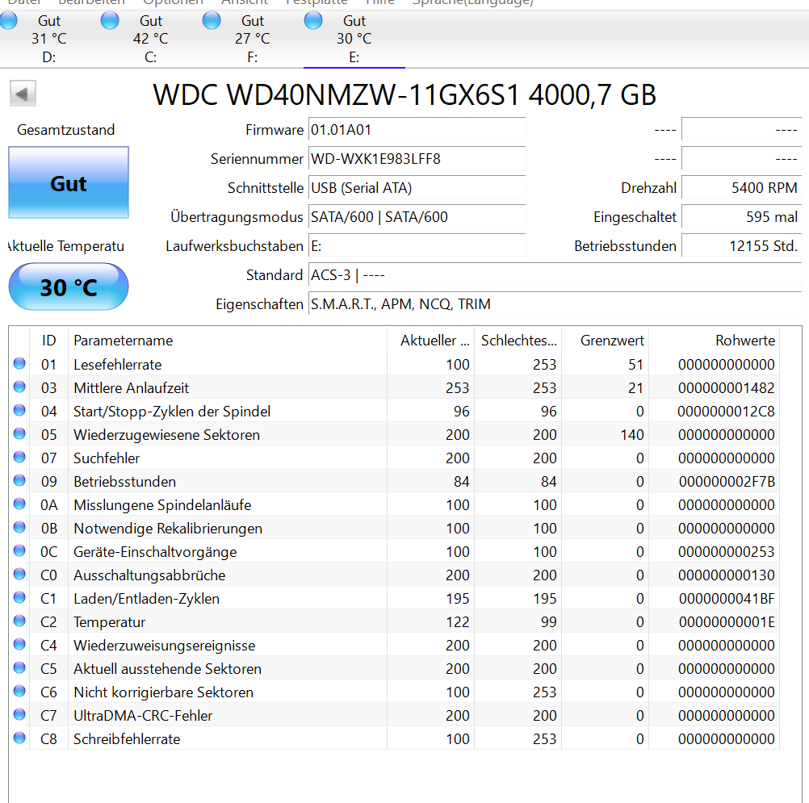Click the ID column header

[48, 341]
